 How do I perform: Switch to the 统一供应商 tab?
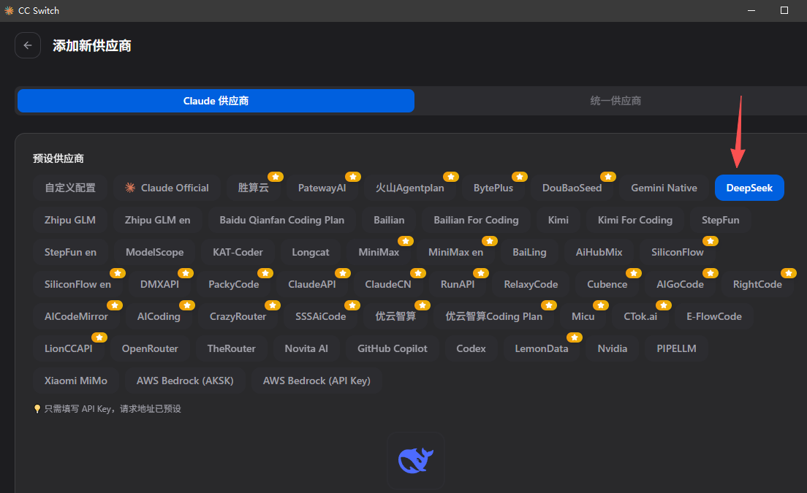(615, 101)
